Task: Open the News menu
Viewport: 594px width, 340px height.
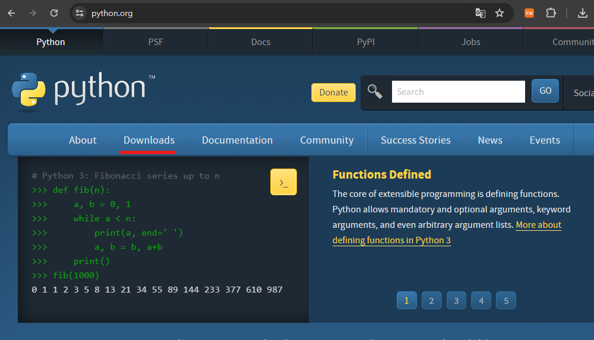Action: [490, 140]
